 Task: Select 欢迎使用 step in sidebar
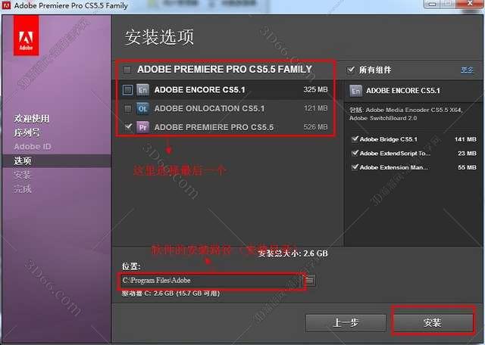32,119
